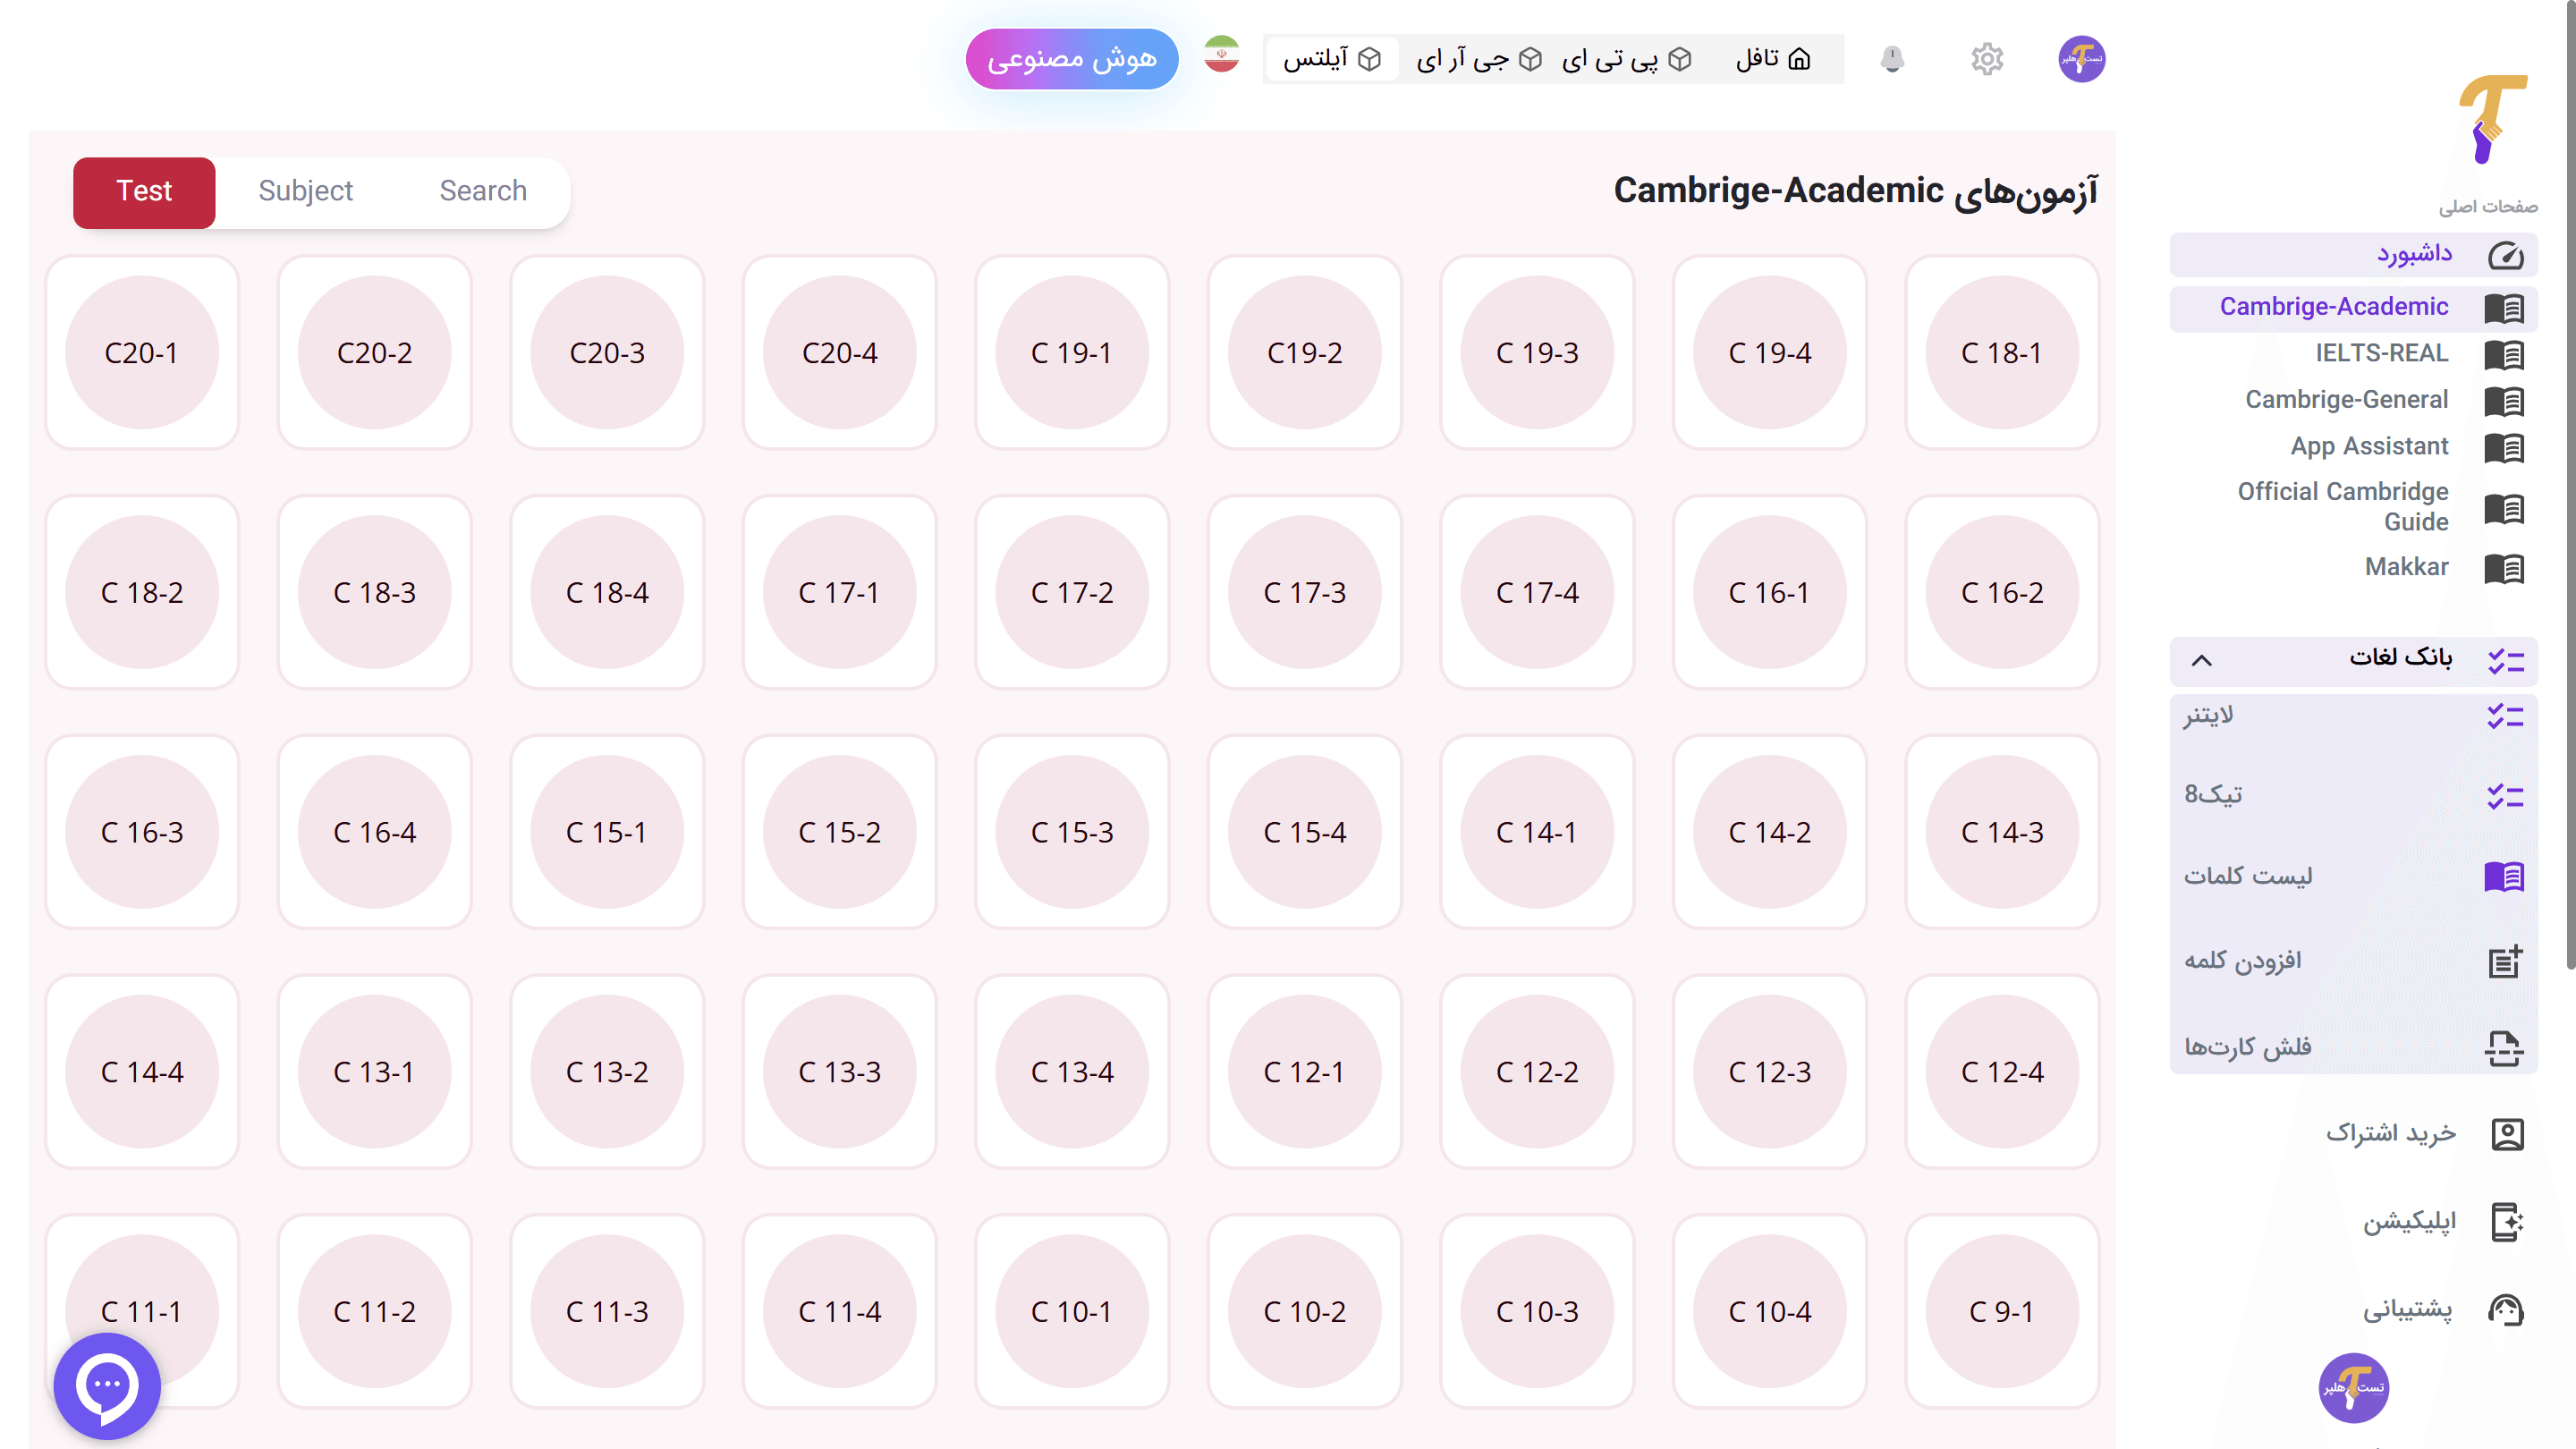Switch to the Search tab
This screenshot has width=2576, height=1449.
pos(483,191)
